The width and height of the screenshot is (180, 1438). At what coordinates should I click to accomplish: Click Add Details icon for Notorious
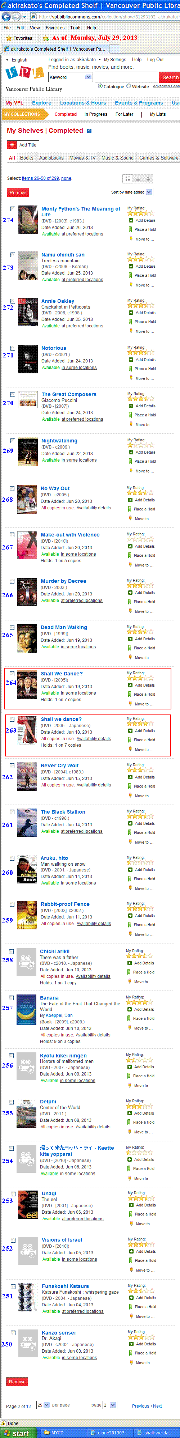pos(131,360)
